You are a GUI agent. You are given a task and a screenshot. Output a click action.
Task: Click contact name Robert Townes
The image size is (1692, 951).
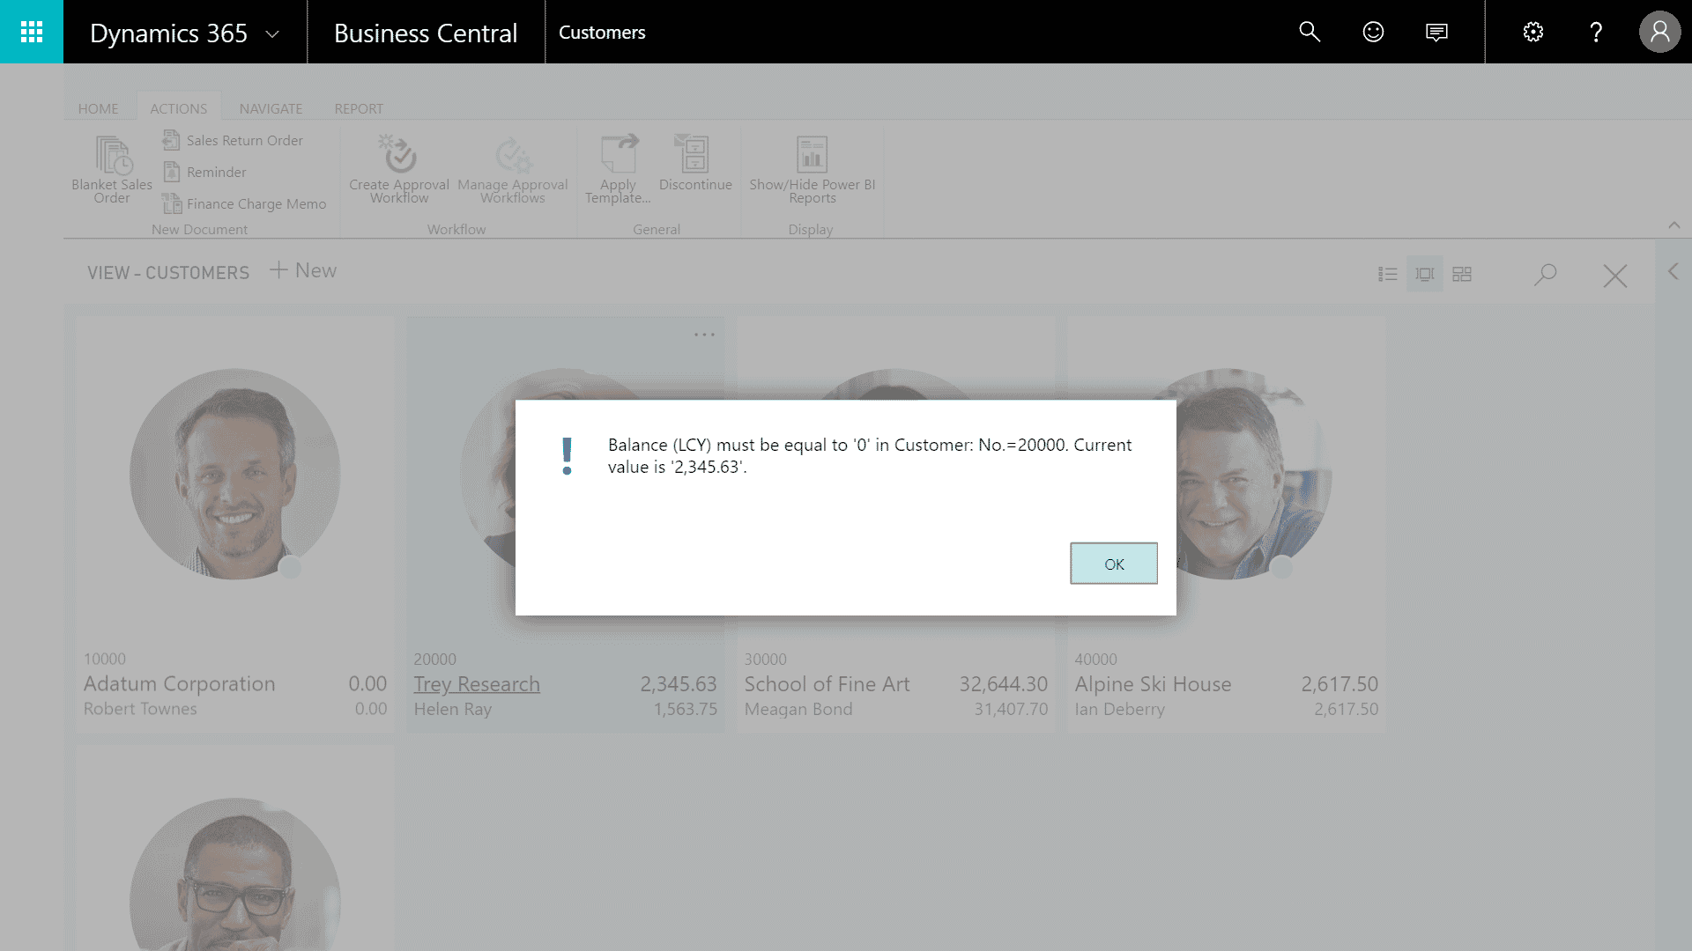tap(140, 709)
